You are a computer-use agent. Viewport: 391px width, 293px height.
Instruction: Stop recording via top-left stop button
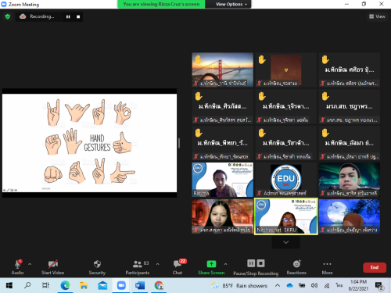[x=78, y=16]
